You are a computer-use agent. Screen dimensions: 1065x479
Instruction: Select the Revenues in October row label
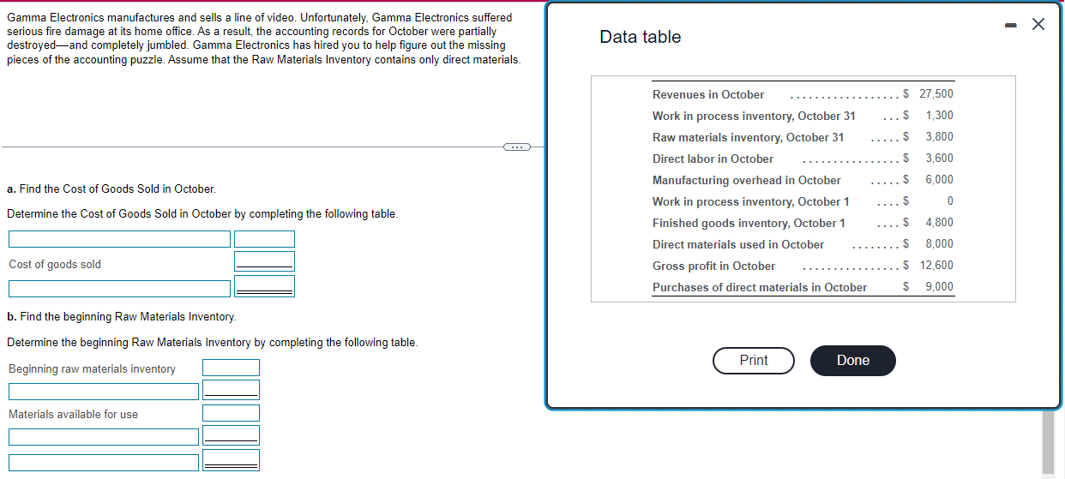(x=708, y=94)
